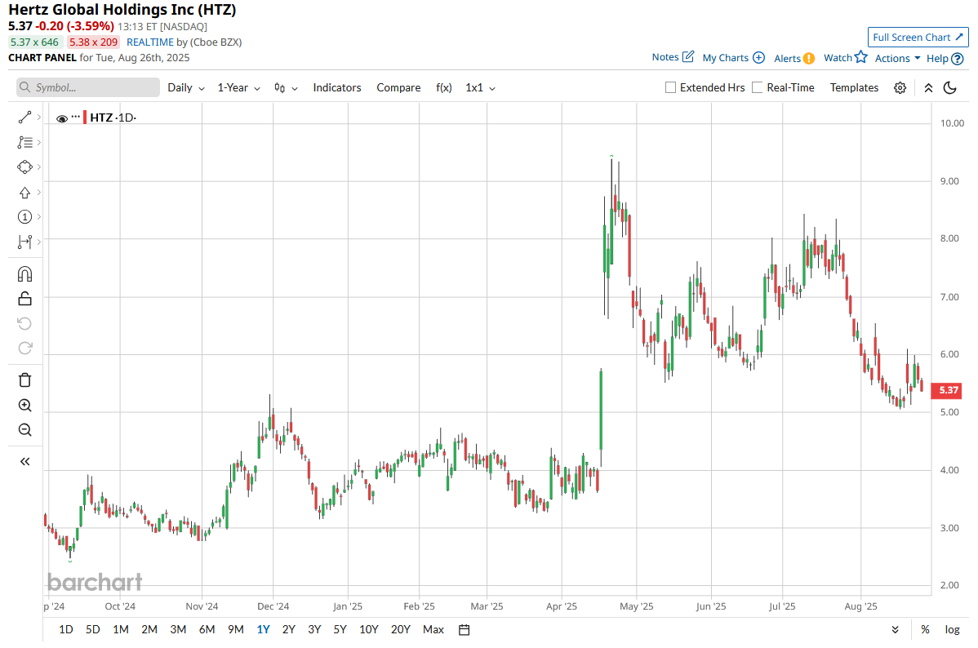The height and width of the screenshot is (648, 978).
Task: Open chart settings gear
Action: click(900, 88)
